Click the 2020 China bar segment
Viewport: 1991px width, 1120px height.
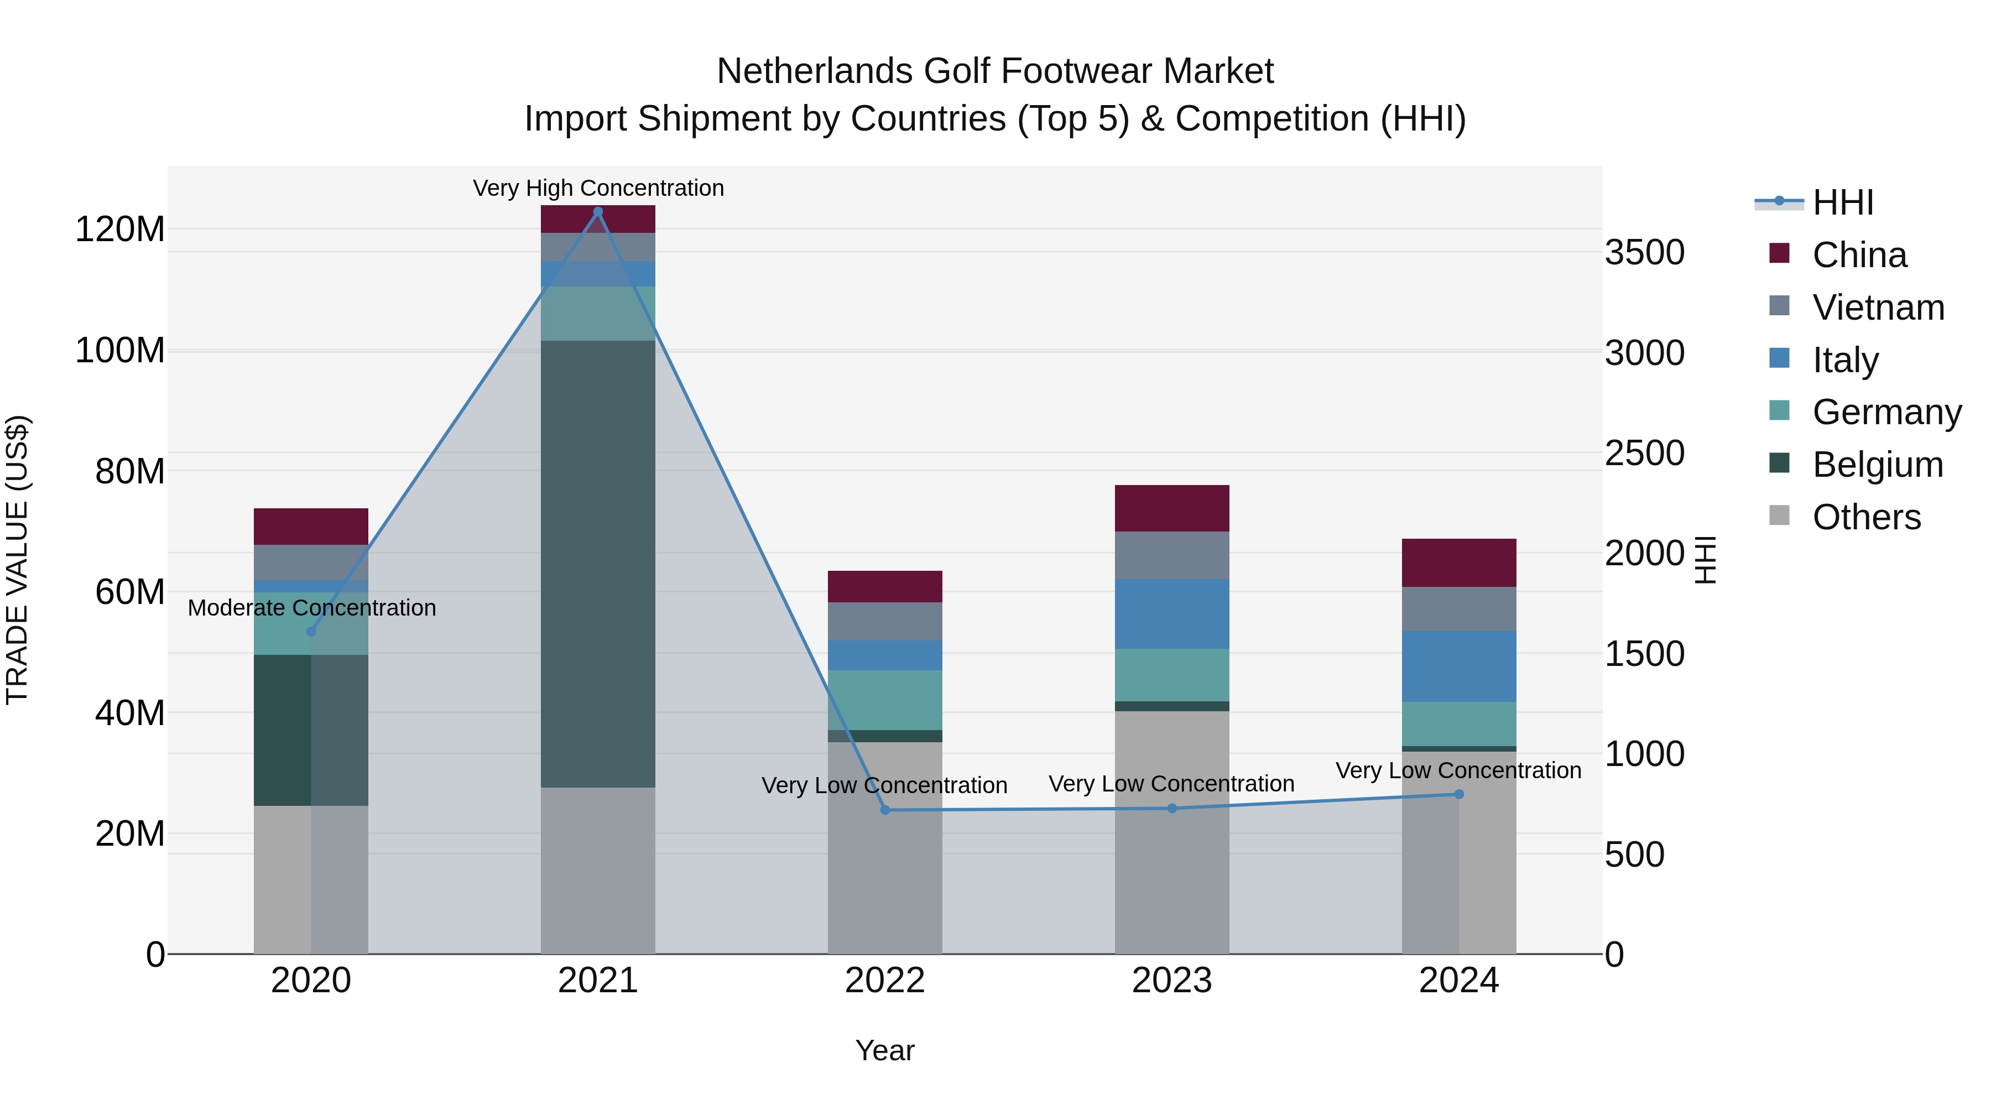click(x=311, y=527)
